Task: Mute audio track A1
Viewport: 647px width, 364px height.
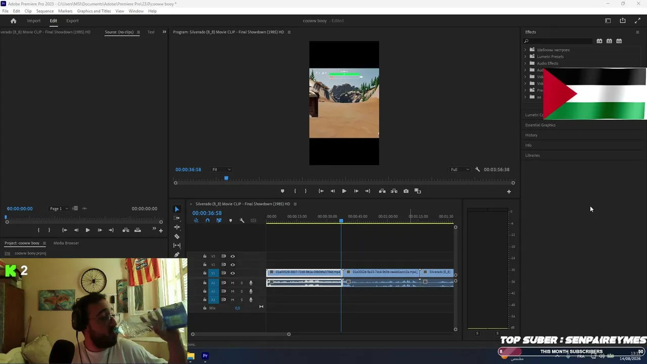Action: (x=233, y=283)
